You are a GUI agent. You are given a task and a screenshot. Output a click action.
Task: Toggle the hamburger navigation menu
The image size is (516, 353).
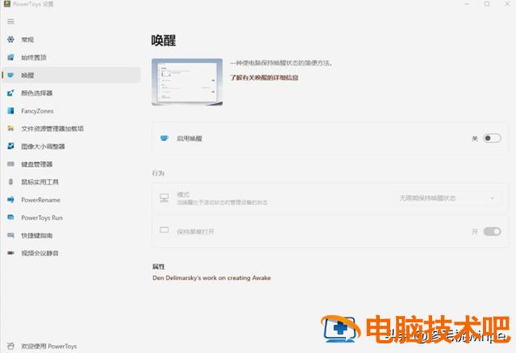point(10,22)
